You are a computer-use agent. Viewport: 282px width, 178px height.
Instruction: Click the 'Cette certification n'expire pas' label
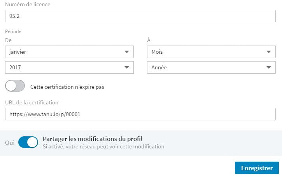pos(67,87)
